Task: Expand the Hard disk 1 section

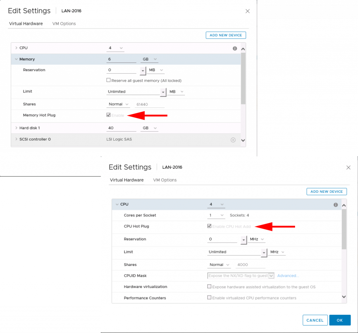Action: (16, 128)
